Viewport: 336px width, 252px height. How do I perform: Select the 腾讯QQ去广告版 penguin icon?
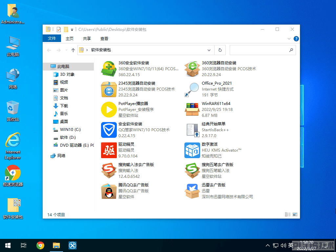(x=109, y=191)
